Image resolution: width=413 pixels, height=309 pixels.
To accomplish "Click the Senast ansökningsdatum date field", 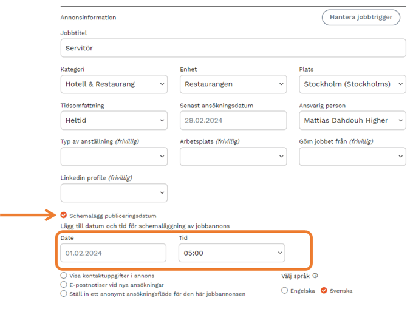I will (x=233, y=120).
